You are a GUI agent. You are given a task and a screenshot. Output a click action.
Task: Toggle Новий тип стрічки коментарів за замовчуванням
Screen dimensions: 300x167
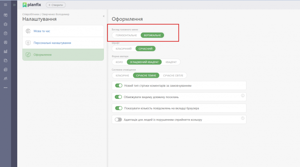(118, 85)
